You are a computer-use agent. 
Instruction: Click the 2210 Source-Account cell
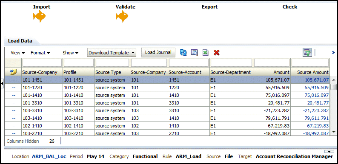pyautogui.click(x=189, y=133)
